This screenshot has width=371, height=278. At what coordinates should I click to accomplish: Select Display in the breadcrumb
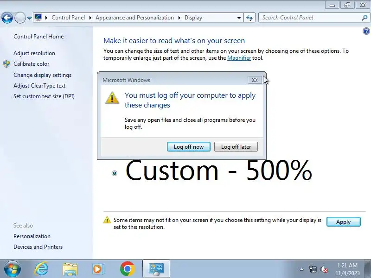(x=193, y=18)
